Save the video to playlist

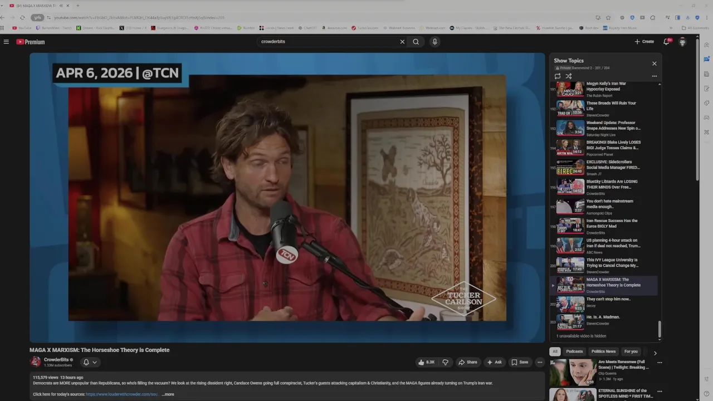520,362
